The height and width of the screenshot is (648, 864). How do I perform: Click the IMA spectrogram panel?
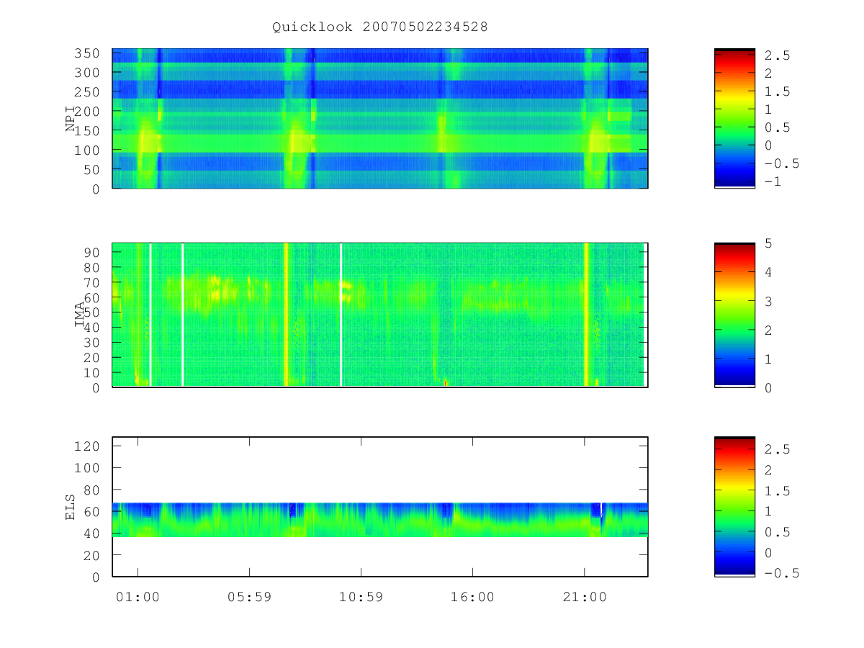click(380, 315)
